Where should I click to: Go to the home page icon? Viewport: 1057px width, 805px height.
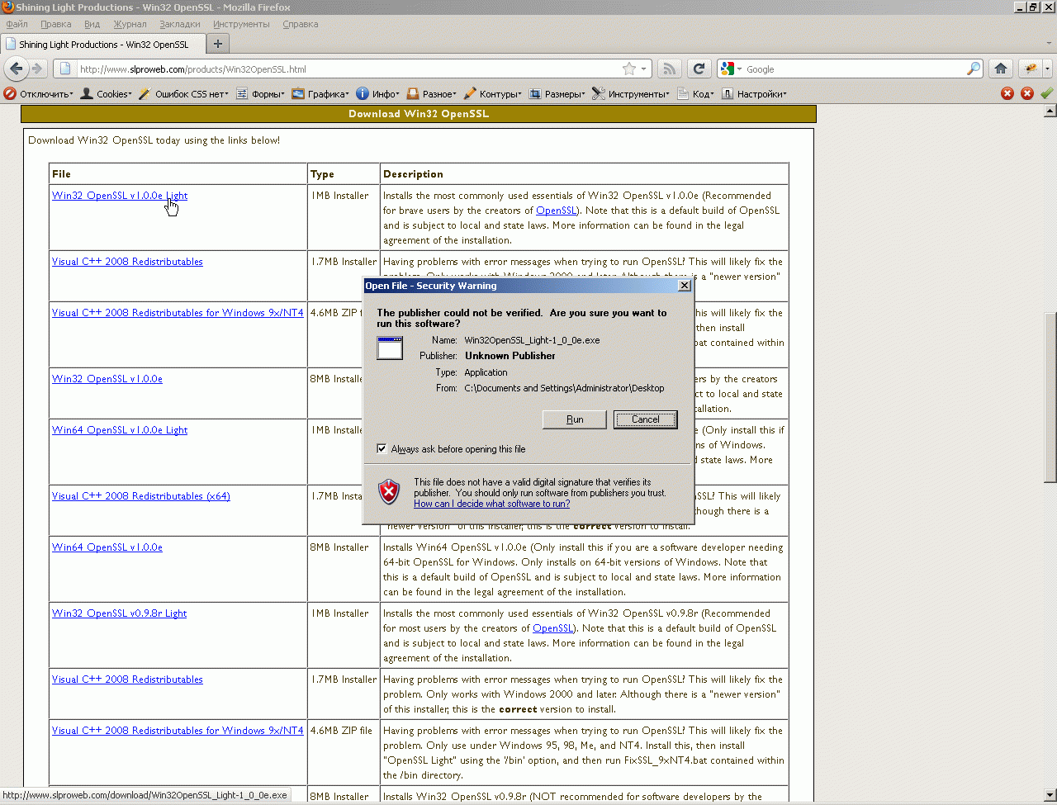pos(1001,69)
